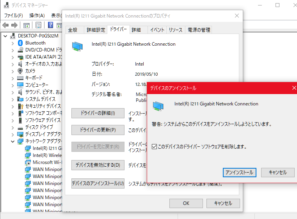Switch to the 電源の管理 tab

[199, 30]
